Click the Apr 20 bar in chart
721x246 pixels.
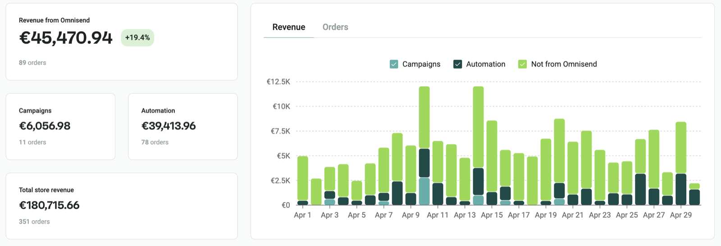pos(559,162)
